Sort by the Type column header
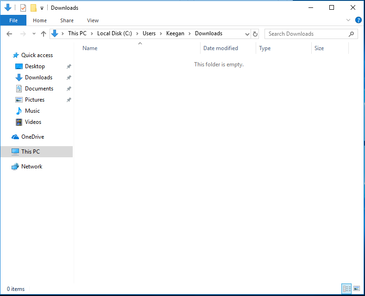 264,48
